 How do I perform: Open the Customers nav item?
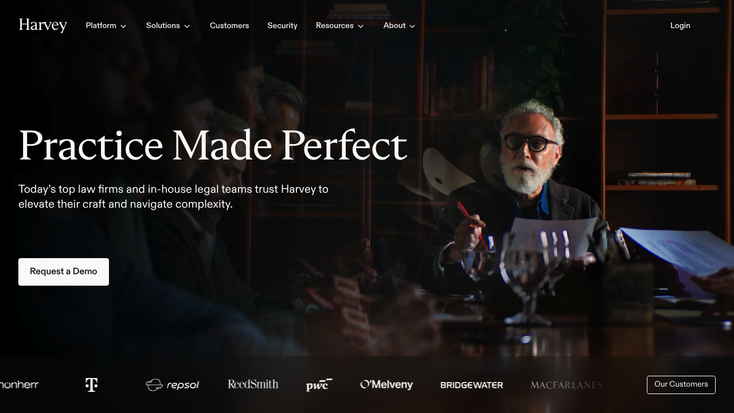click(x=229, y=26)
